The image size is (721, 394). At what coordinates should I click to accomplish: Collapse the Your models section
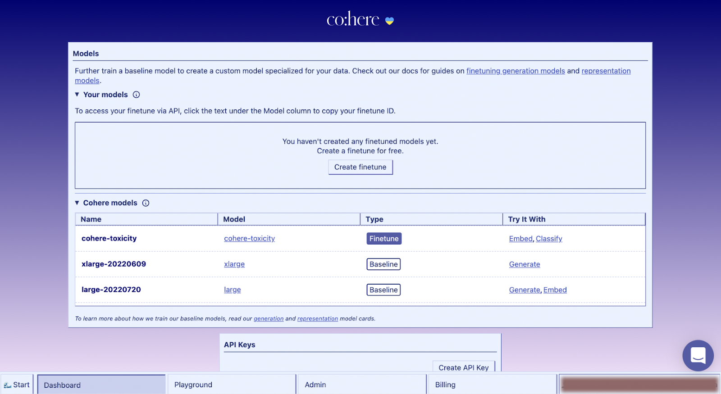(77, 95)
